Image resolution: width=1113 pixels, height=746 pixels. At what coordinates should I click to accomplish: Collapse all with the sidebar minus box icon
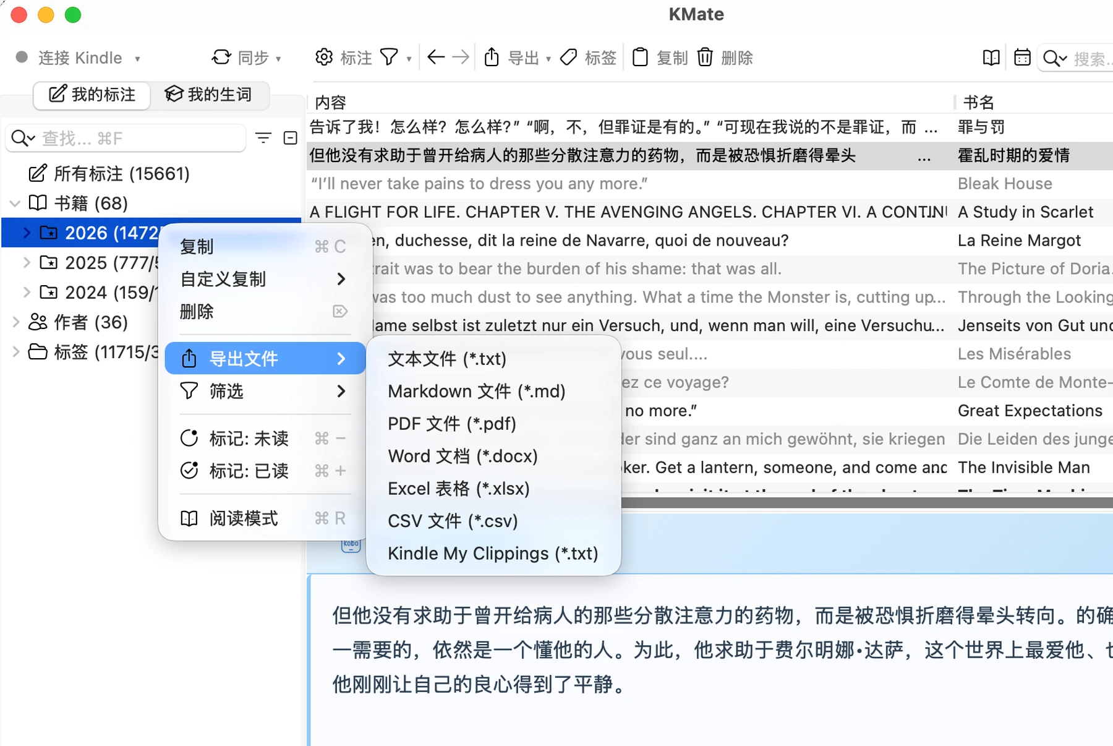pyautogui.click(x=291, y=138)
